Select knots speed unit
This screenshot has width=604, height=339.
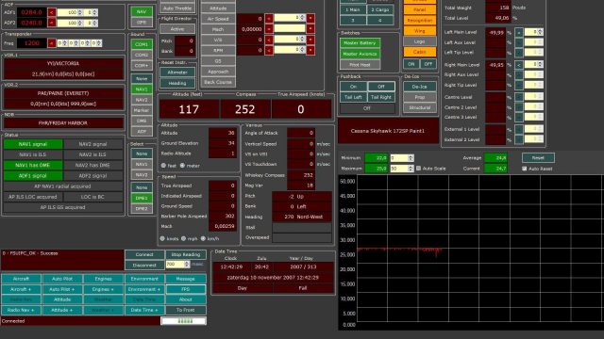click(x=162, y=238)
